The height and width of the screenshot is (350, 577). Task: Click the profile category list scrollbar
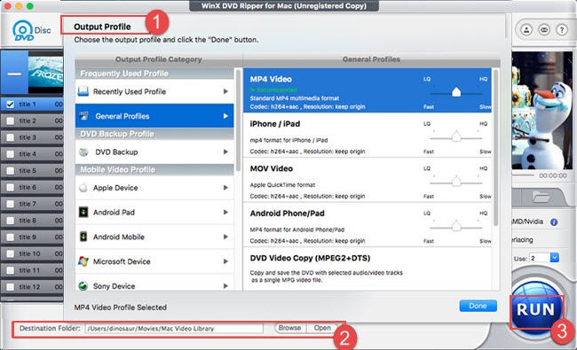[238, 120]
